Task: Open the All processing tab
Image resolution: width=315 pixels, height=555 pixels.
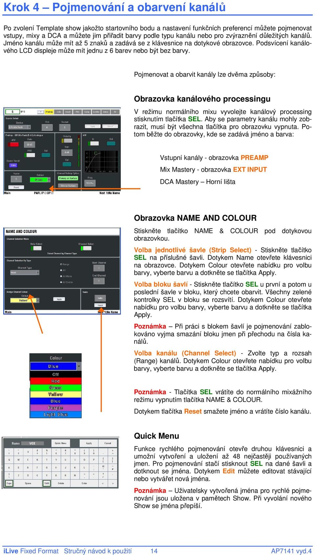Action: click(115, 112)
